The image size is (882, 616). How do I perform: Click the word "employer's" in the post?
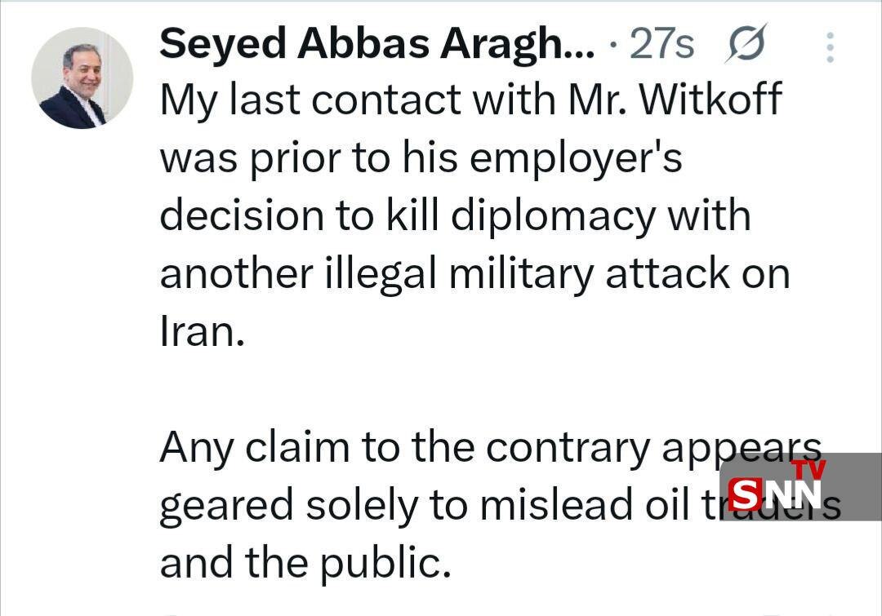point(573,158)
